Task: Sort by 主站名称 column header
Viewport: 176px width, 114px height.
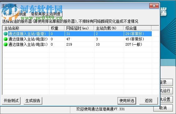Action: coord(25,28)
